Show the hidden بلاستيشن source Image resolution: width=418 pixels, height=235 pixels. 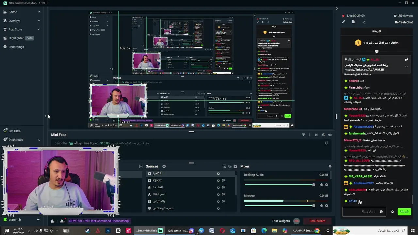[x=223, y=201]
